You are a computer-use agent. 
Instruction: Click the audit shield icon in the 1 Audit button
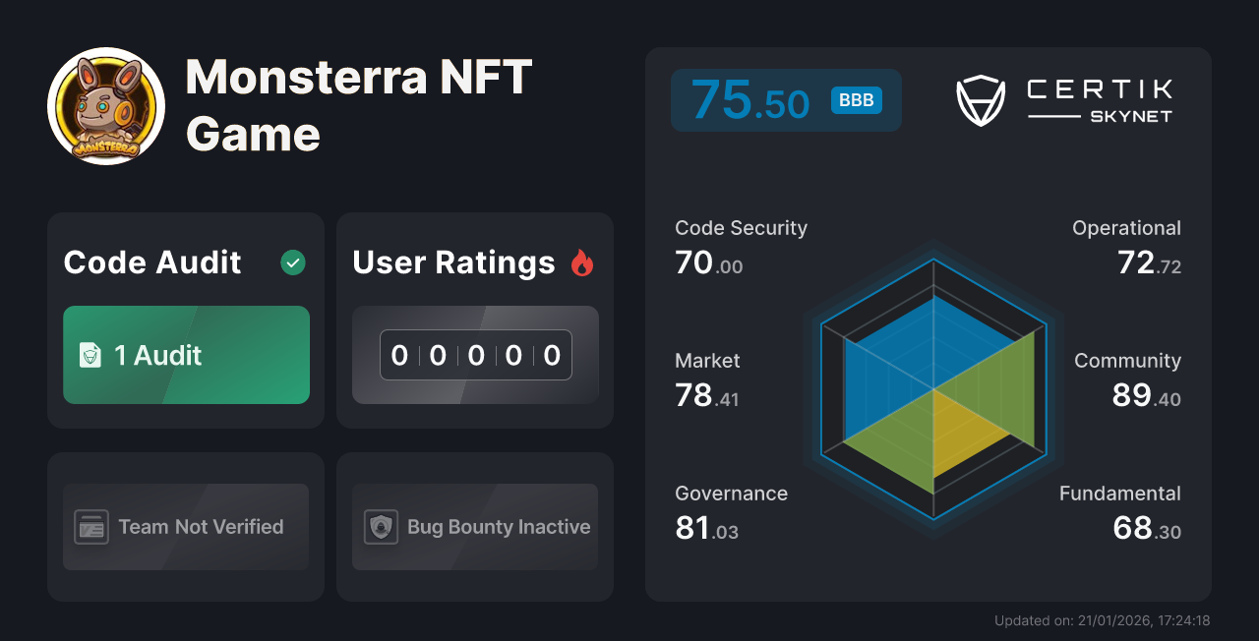coord(90,355)
